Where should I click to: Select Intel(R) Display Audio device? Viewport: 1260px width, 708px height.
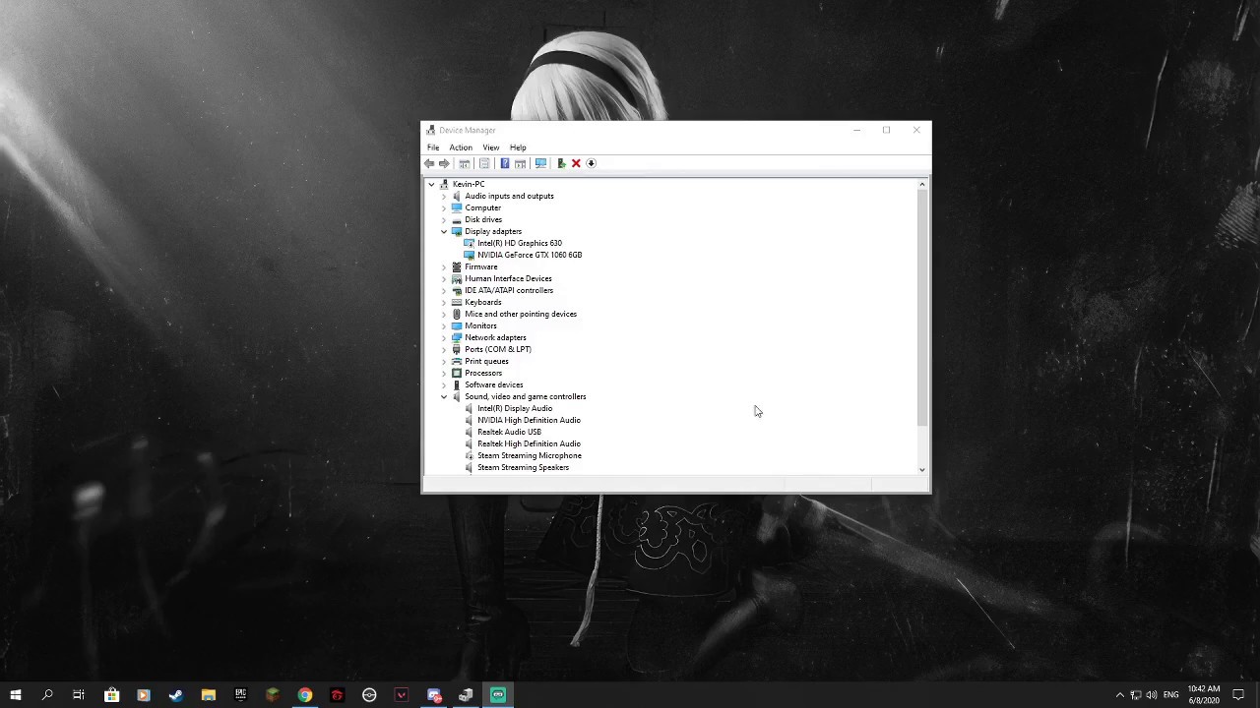tap(515, 408)
